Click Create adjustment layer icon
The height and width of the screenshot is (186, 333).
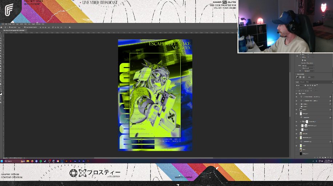pyautogui.click(x=323, y=158)
